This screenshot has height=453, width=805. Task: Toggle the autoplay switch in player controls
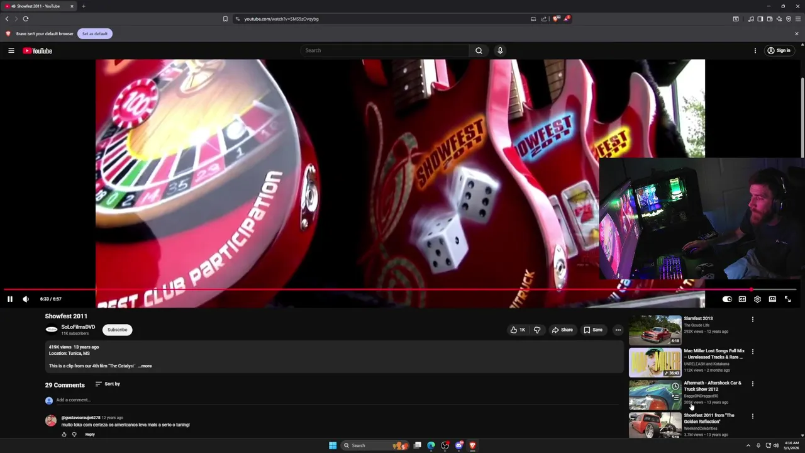point(727,299)
